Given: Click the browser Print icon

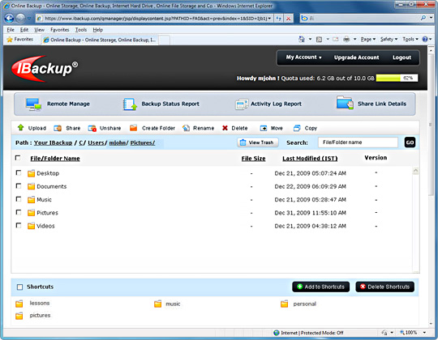Looking at the screenshot, I should coord(346,40).
